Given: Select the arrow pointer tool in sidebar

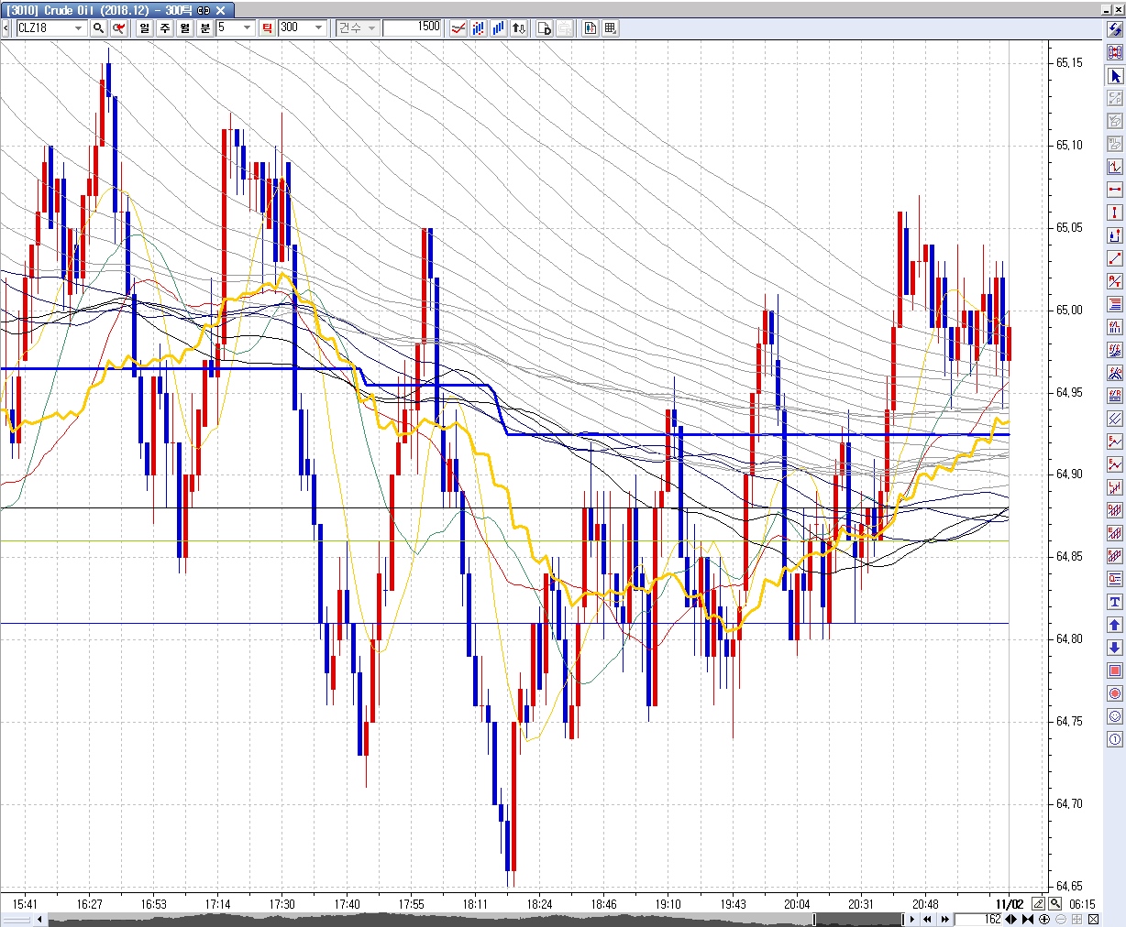Looking at the screenshot, I should 1115,76.
